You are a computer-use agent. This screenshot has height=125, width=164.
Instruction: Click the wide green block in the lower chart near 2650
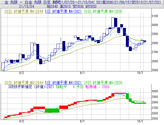52,111
